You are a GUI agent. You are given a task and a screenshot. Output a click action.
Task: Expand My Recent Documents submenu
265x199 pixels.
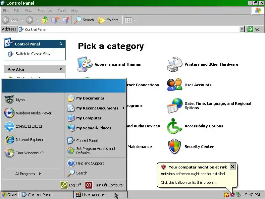pos(96,108)
